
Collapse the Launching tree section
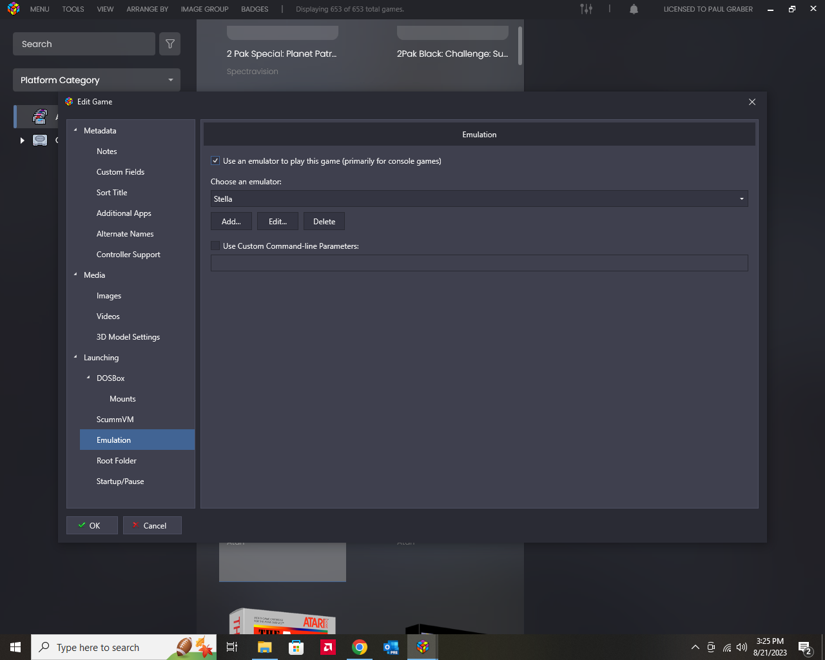point(75,357)
